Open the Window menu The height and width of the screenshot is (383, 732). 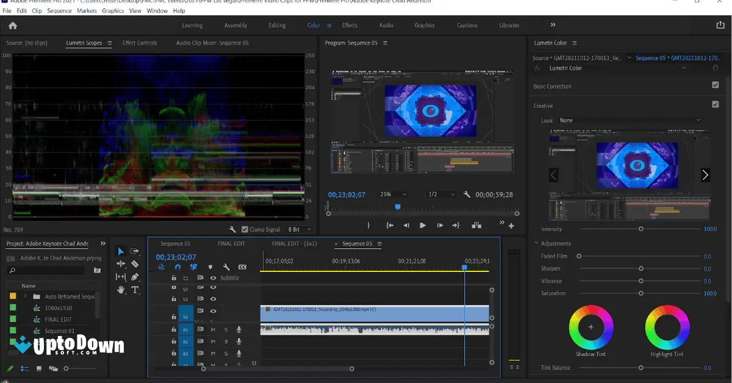(x=157, y=10)
